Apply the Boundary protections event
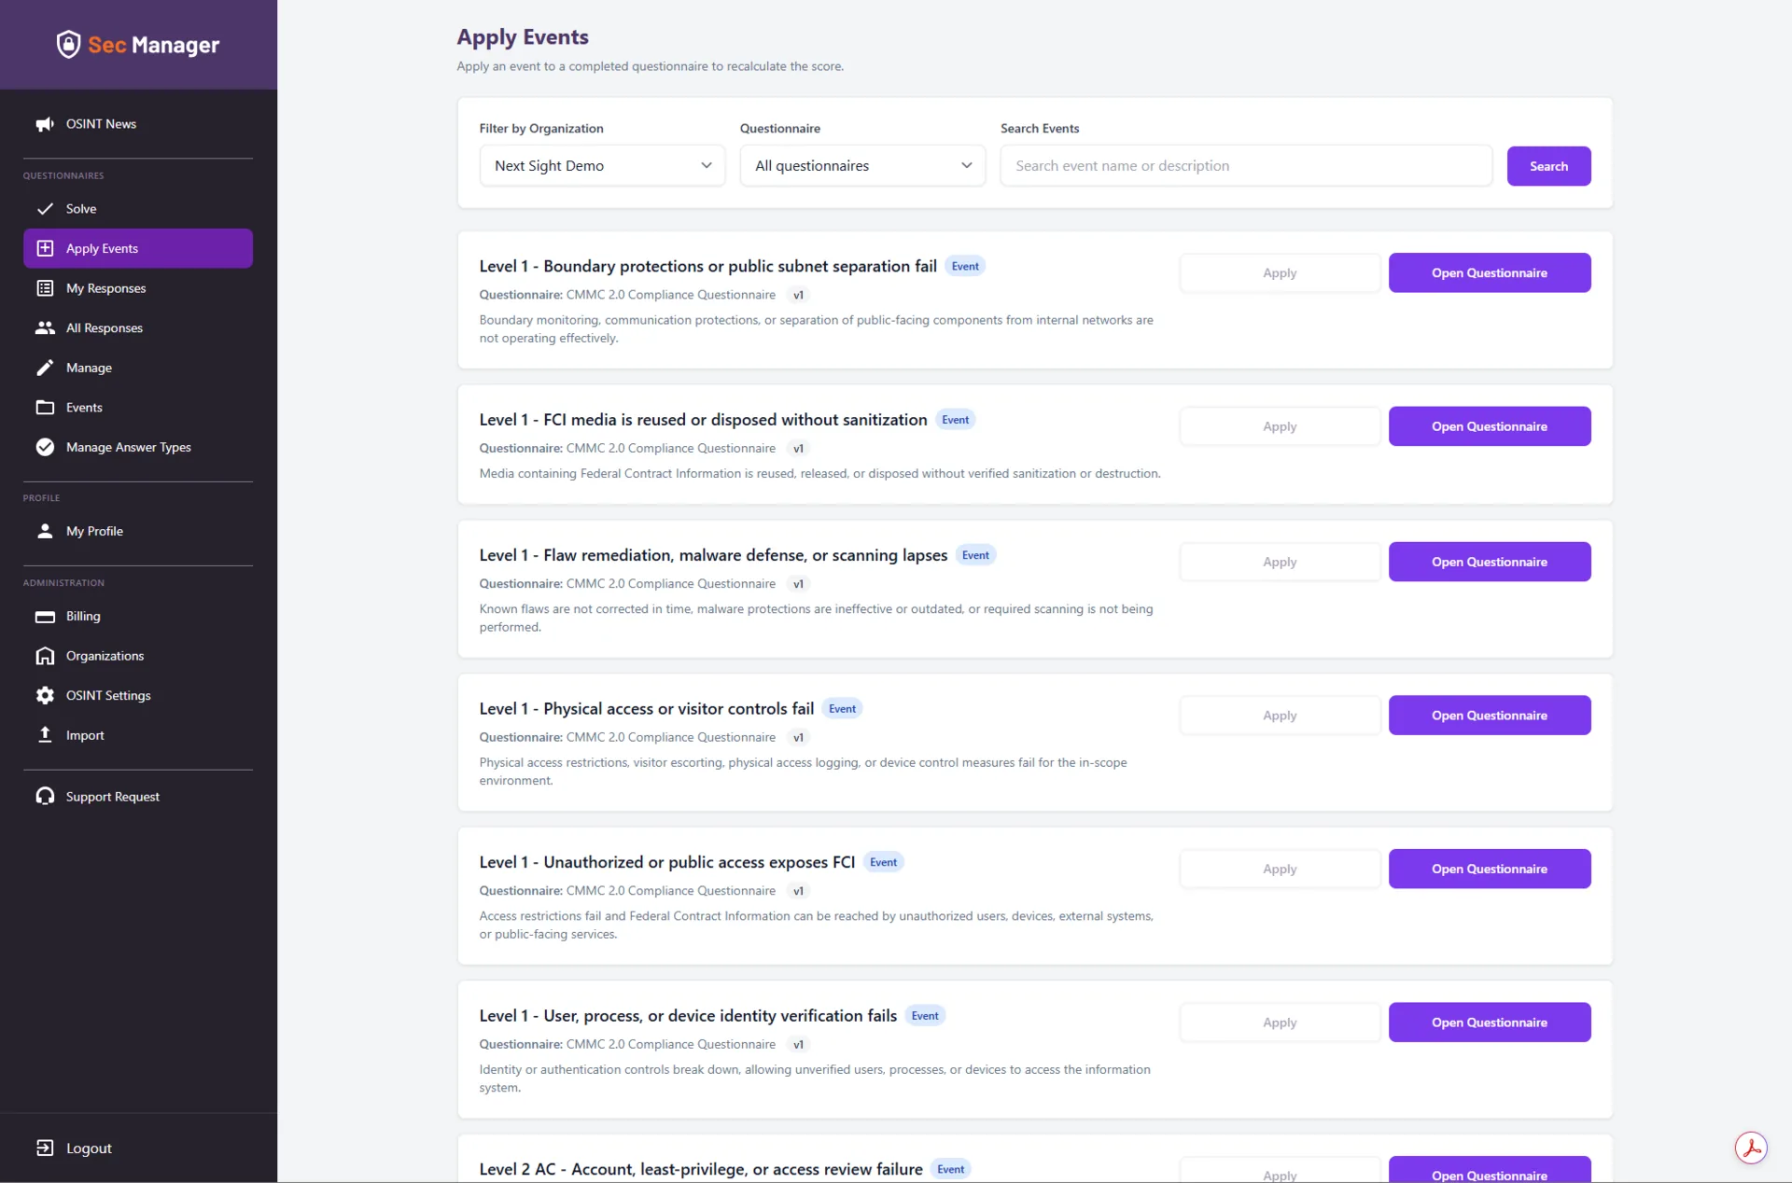The width and height of the screenshot is (1792, 1183). click(x=1280, y=272)
